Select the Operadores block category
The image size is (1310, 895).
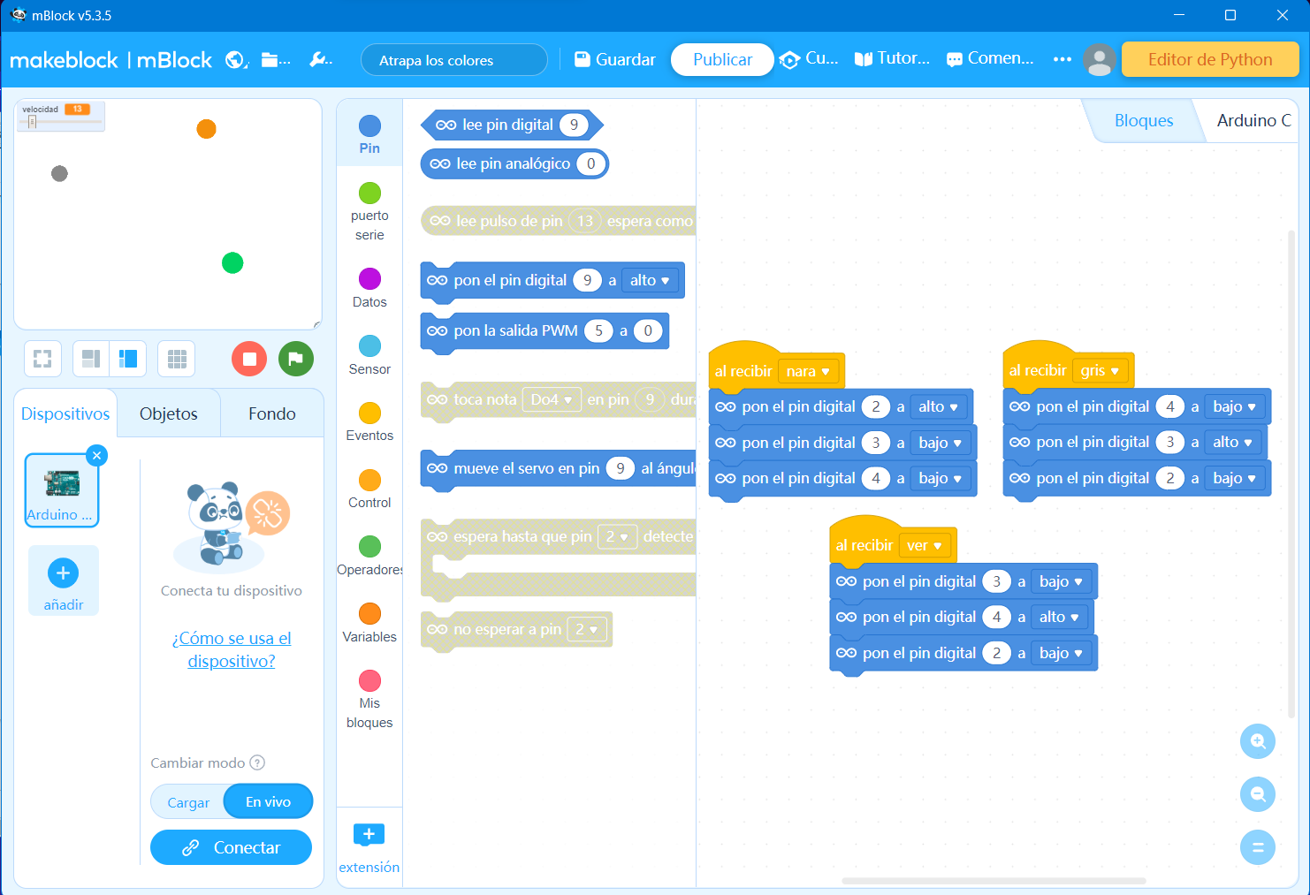coord(369,556)
